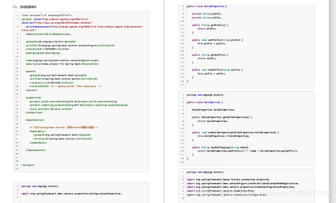Click the artifactId spring-boot-starter line in dependency
336x203 pixels.
pos(63,139)
